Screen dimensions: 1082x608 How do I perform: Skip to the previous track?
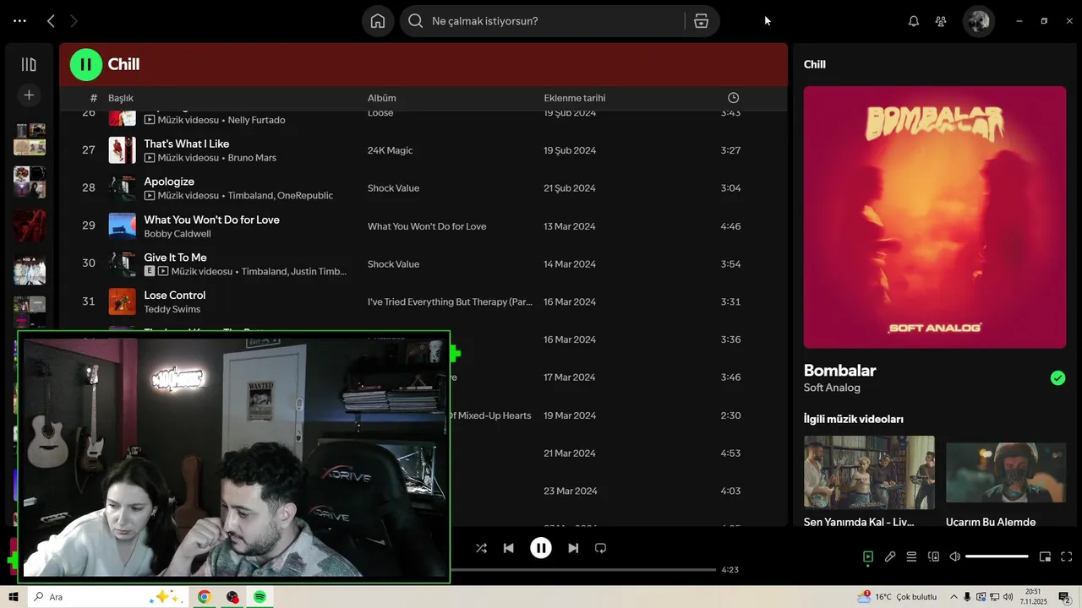(x=509, y=548)
